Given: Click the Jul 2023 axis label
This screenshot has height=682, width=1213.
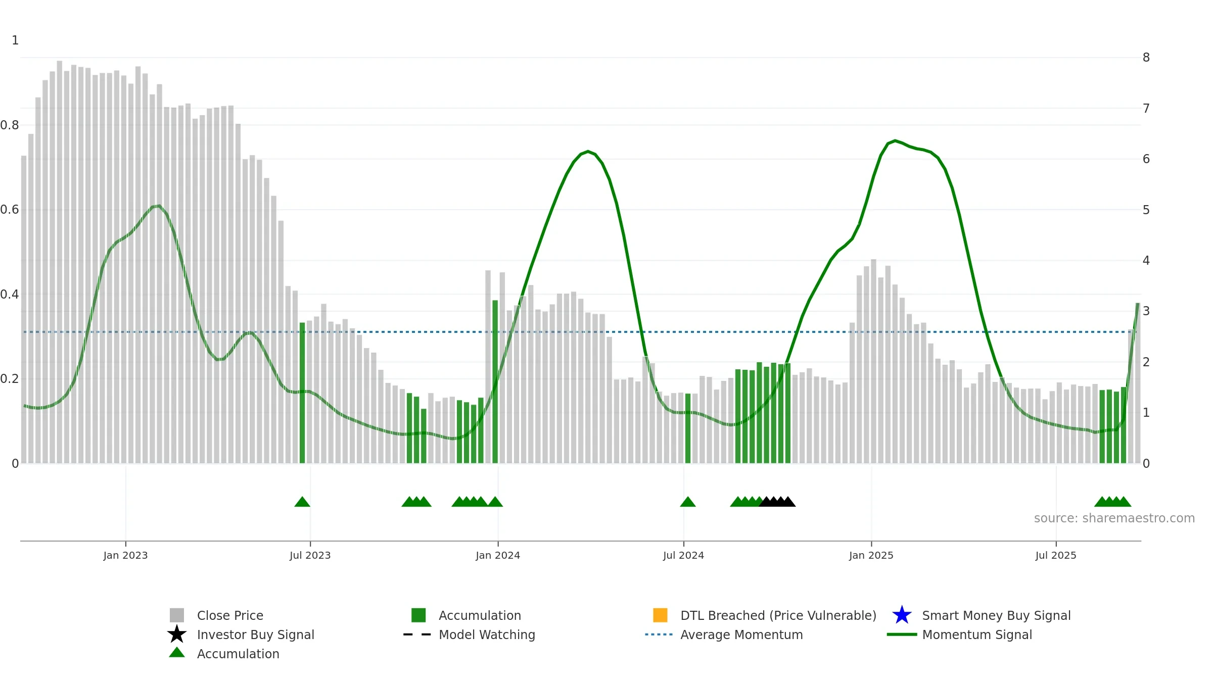Looking at the screenshot, I should [x=310, y=555].
